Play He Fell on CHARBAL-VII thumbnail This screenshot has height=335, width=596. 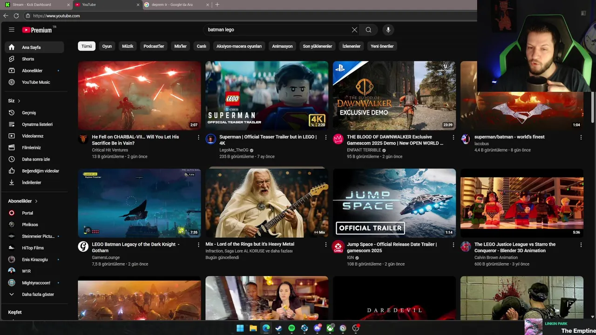tap(139, 96)
